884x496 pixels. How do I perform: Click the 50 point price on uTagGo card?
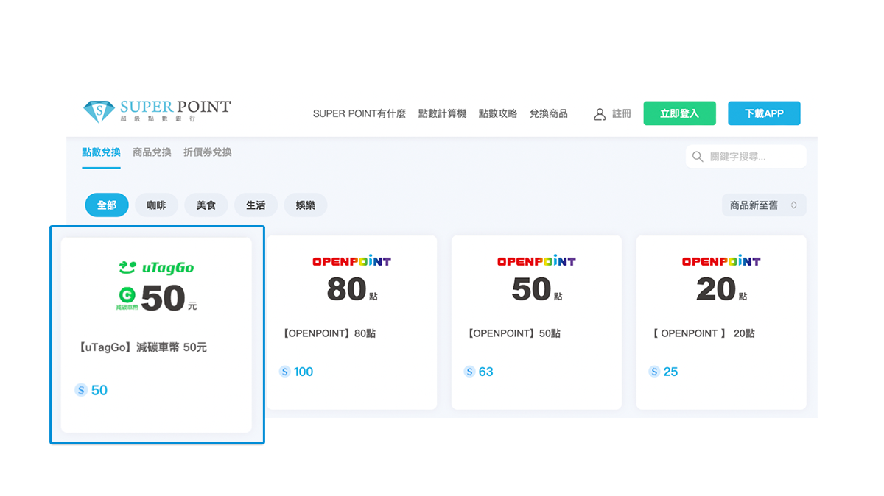point(99,390)
